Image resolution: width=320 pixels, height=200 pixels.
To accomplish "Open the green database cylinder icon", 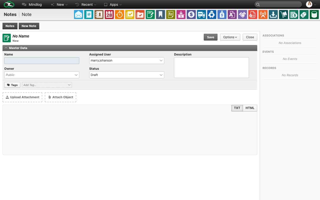I will pyautogui.click(x=314, y=14).
